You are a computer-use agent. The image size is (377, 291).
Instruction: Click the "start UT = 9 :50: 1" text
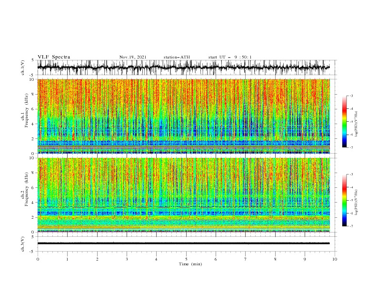[x=230, y=57]
